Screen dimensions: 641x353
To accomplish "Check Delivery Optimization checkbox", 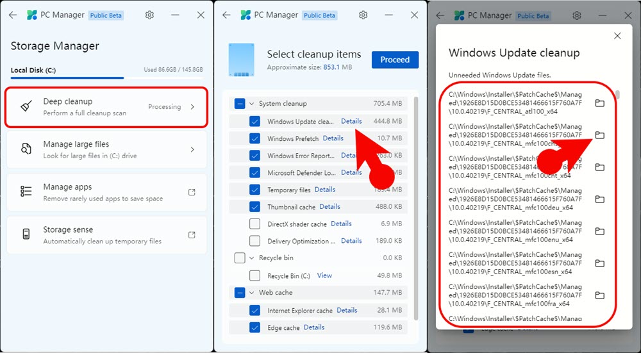I will click(254, 241).
